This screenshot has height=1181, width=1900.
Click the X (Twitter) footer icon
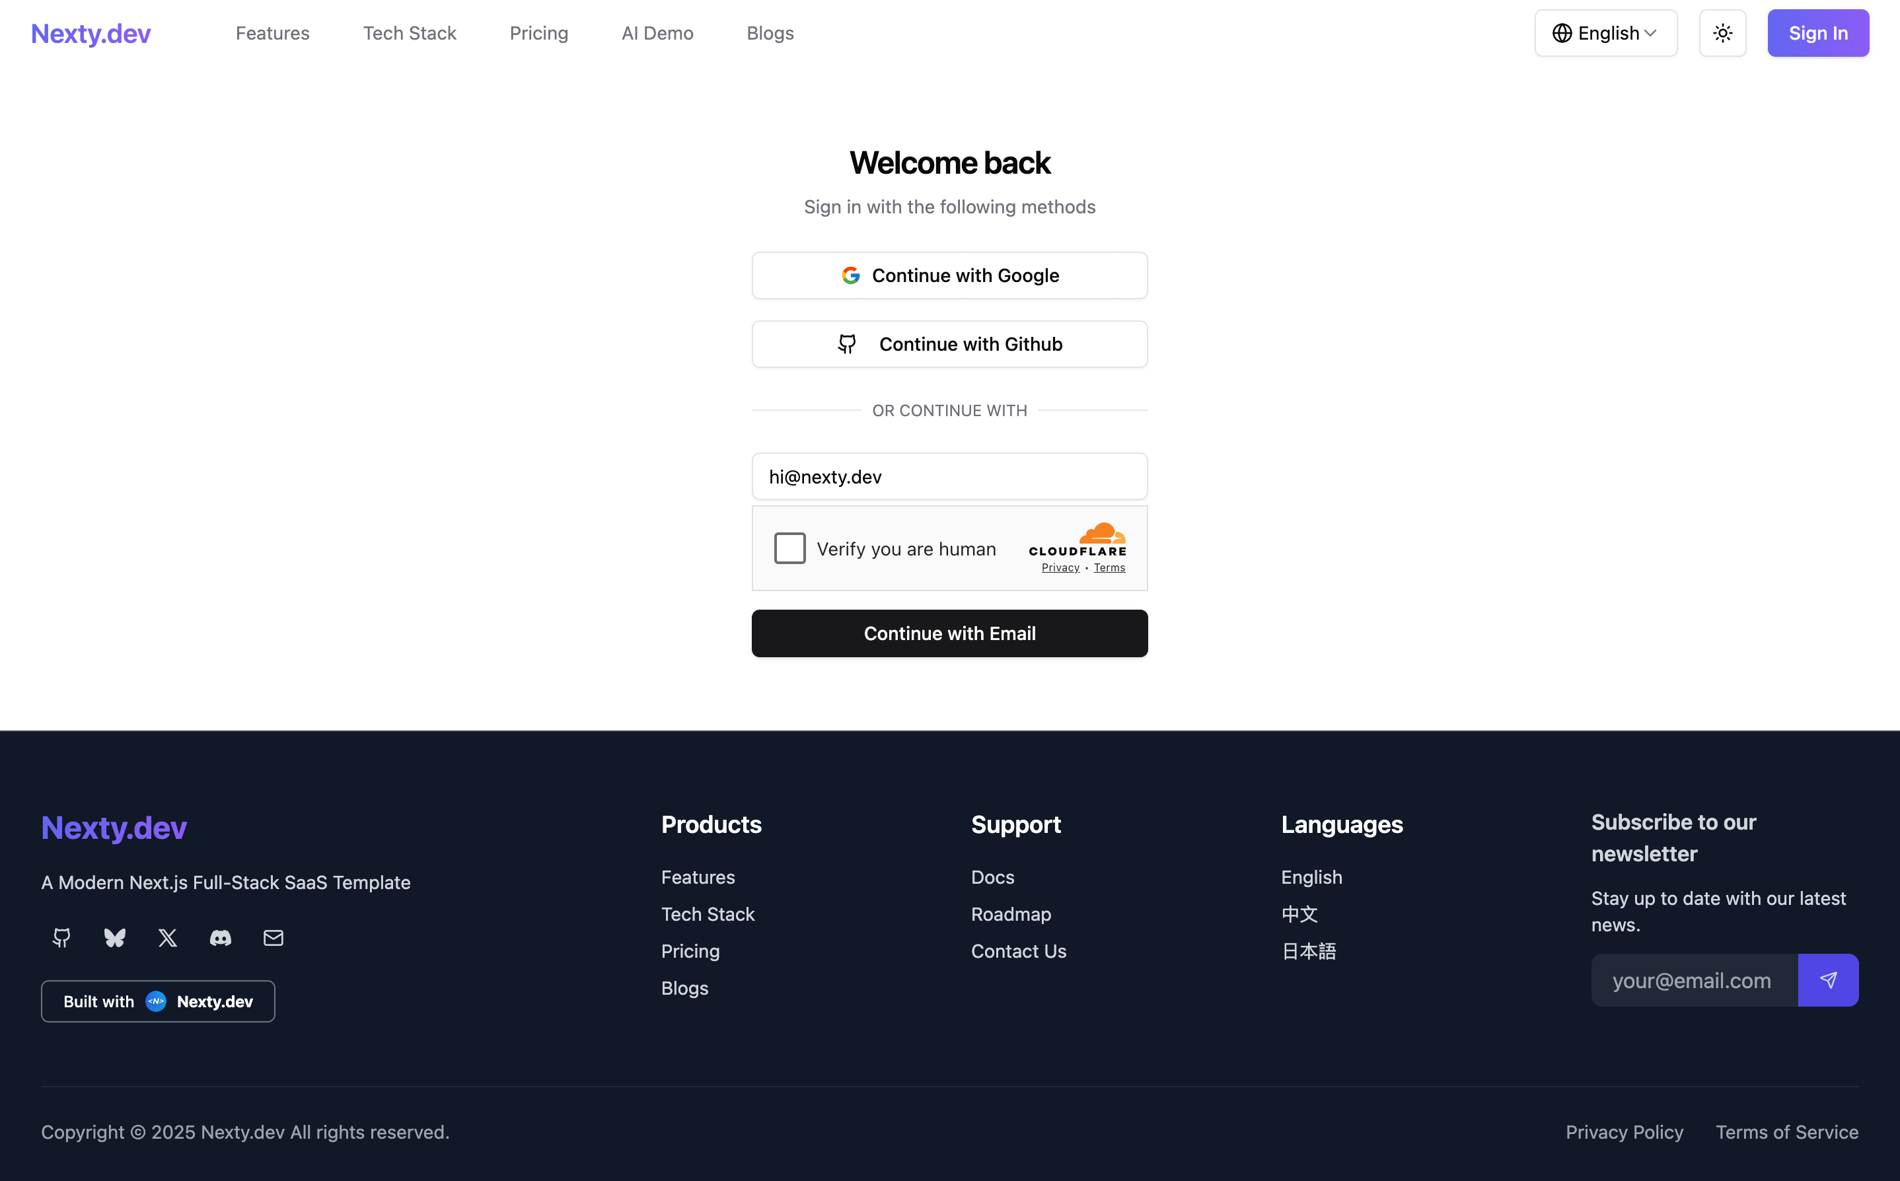(x=167, y=938)
